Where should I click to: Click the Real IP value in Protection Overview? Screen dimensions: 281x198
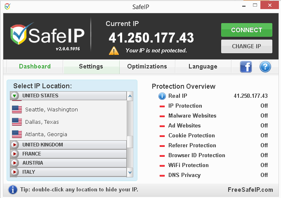(250, 96)
